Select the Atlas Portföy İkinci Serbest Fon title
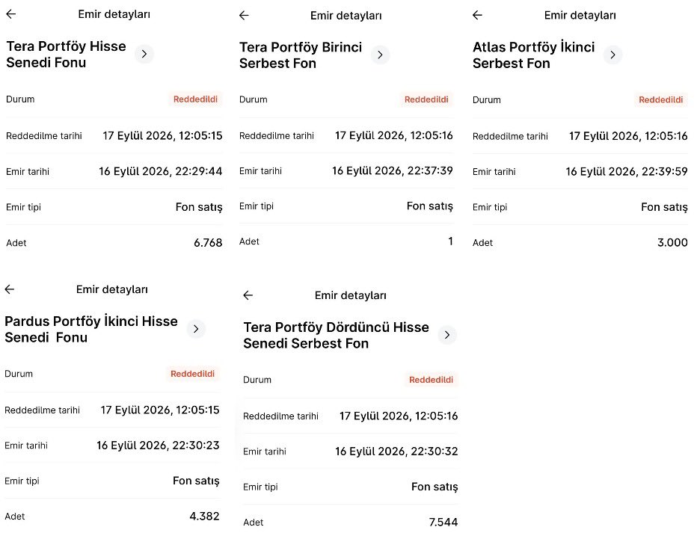Viewport: 700px width, 536px height. (533, 55)
